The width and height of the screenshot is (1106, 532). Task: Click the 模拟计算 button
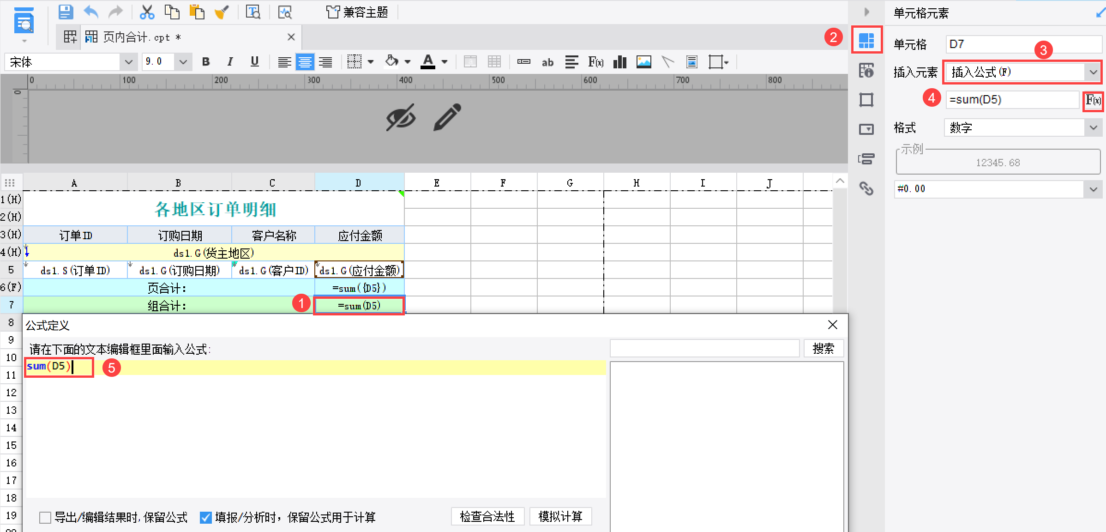pyautogui.click(x=560, y=516)
